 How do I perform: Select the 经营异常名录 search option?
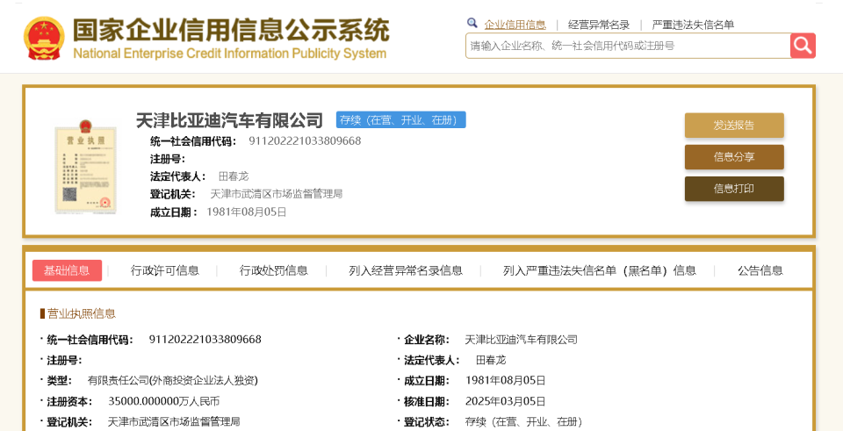[x=599, y=25]
